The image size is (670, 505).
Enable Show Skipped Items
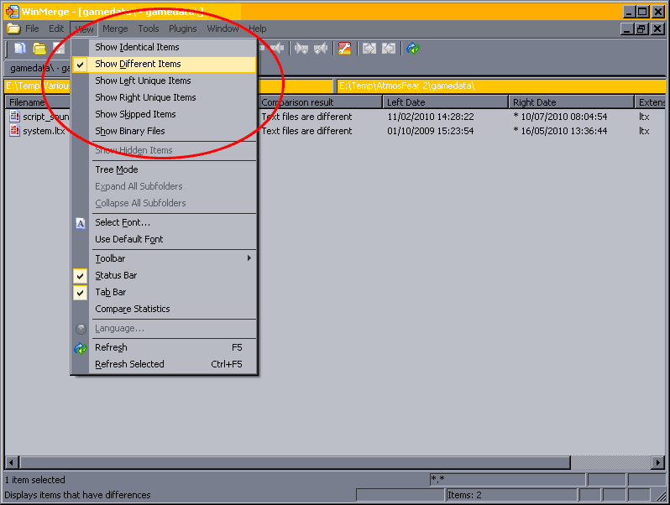(164, 114)
